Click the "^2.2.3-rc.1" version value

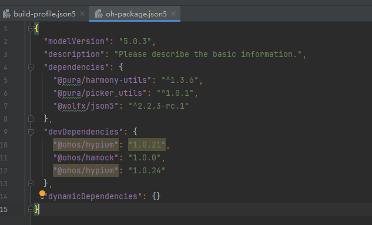click(159, 106)
